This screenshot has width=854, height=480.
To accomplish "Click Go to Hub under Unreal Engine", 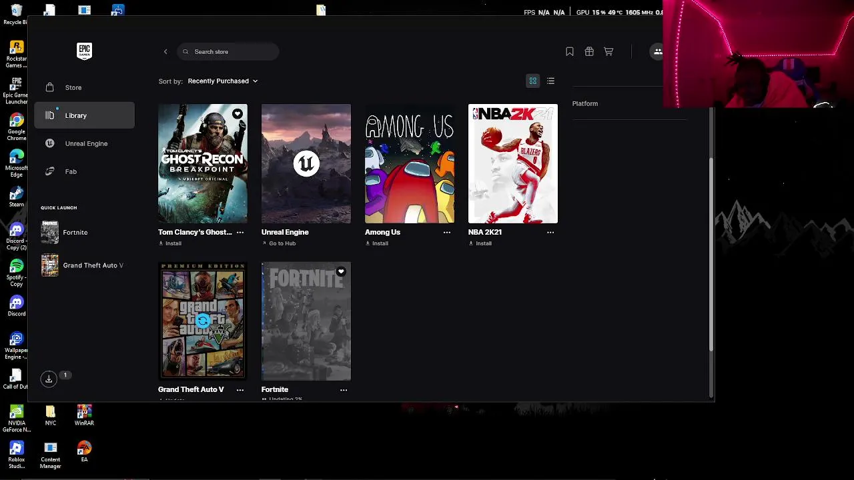I will [278, 243].
